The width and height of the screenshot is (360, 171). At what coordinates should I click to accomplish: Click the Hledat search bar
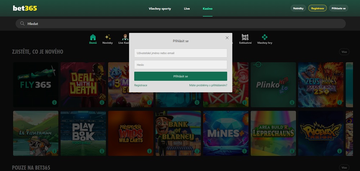coord(181,24)
